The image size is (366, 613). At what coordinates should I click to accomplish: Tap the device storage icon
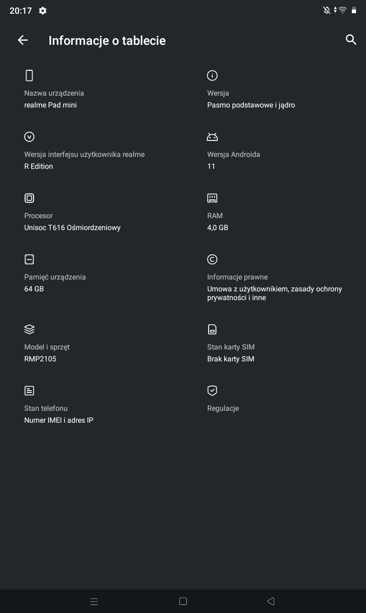click(x=29, y=259)
